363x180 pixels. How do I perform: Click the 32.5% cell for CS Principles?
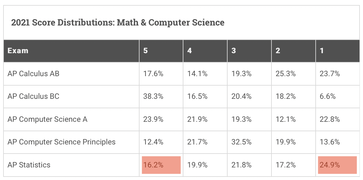(241, 142)
